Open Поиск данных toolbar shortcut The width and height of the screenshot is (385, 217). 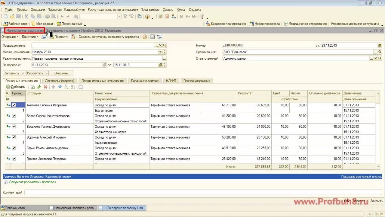click(70, 24)
